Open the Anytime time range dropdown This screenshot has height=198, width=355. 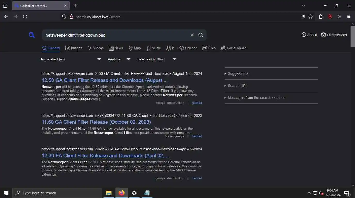119,59
